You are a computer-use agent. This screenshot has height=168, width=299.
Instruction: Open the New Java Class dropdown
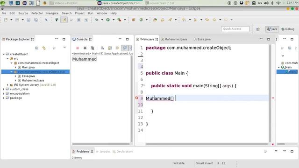pyautogui.click(x=147, y=20)
